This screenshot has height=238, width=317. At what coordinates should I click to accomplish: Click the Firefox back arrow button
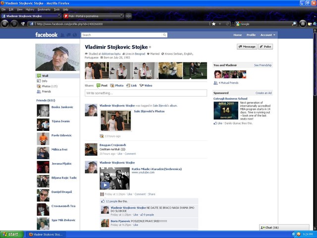5,23
